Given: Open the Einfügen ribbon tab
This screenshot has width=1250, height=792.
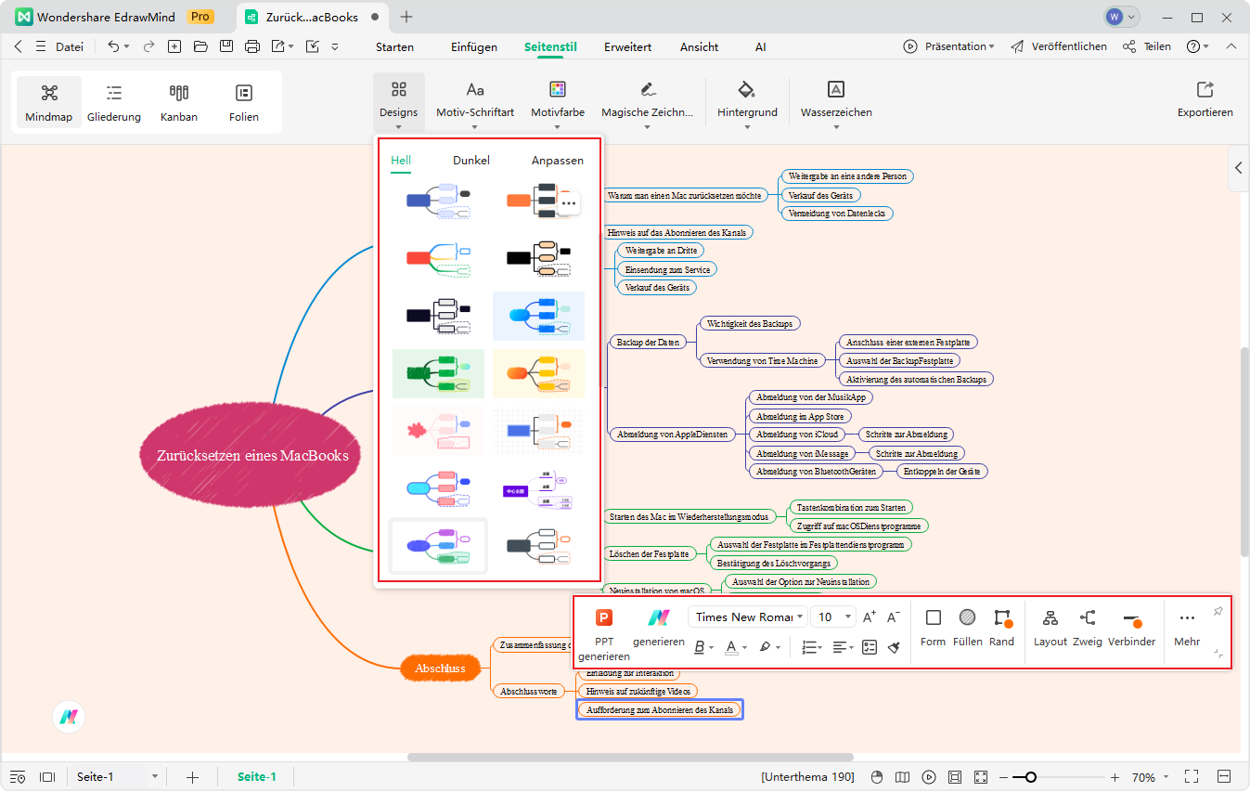Looking at the screenshot, I should 473,46.
